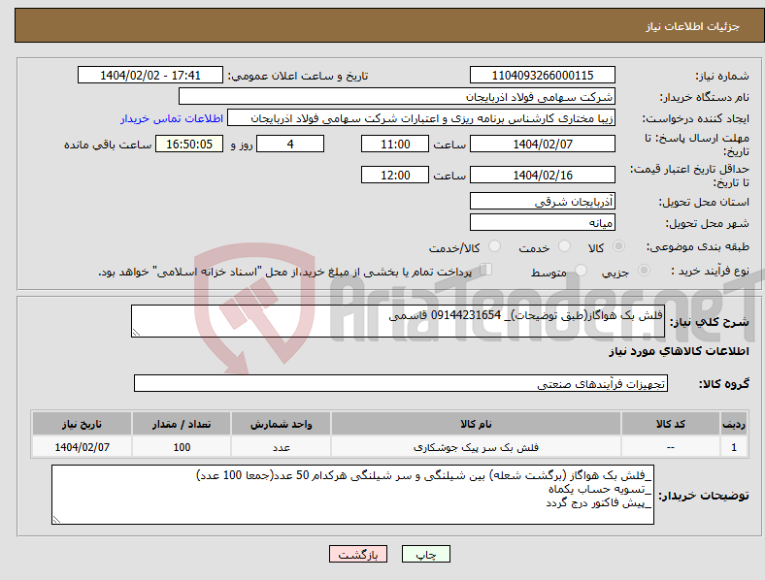Click the item name فلش بک سر پیک جوشکاری
Viewport: 765px width, 580px height.
point(476,447)
